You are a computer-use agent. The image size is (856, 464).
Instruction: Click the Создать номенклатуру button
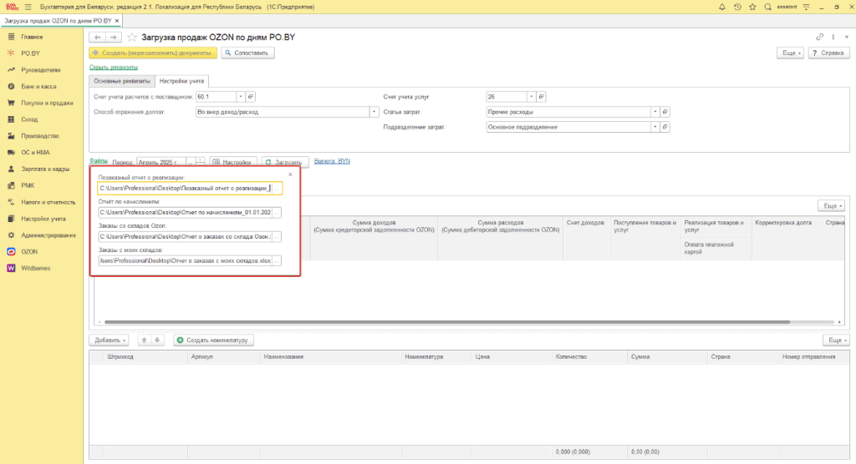213,340
